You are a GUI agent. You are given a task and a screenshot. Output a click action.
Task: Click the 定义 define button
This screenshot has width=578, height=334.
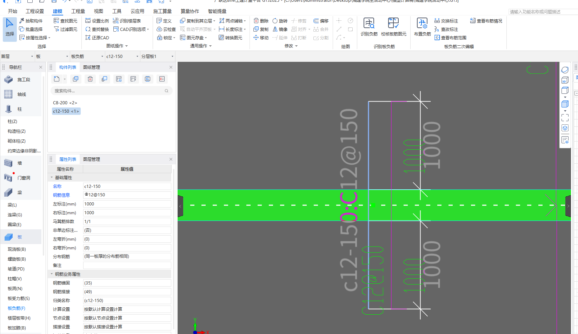pos(164,21)
